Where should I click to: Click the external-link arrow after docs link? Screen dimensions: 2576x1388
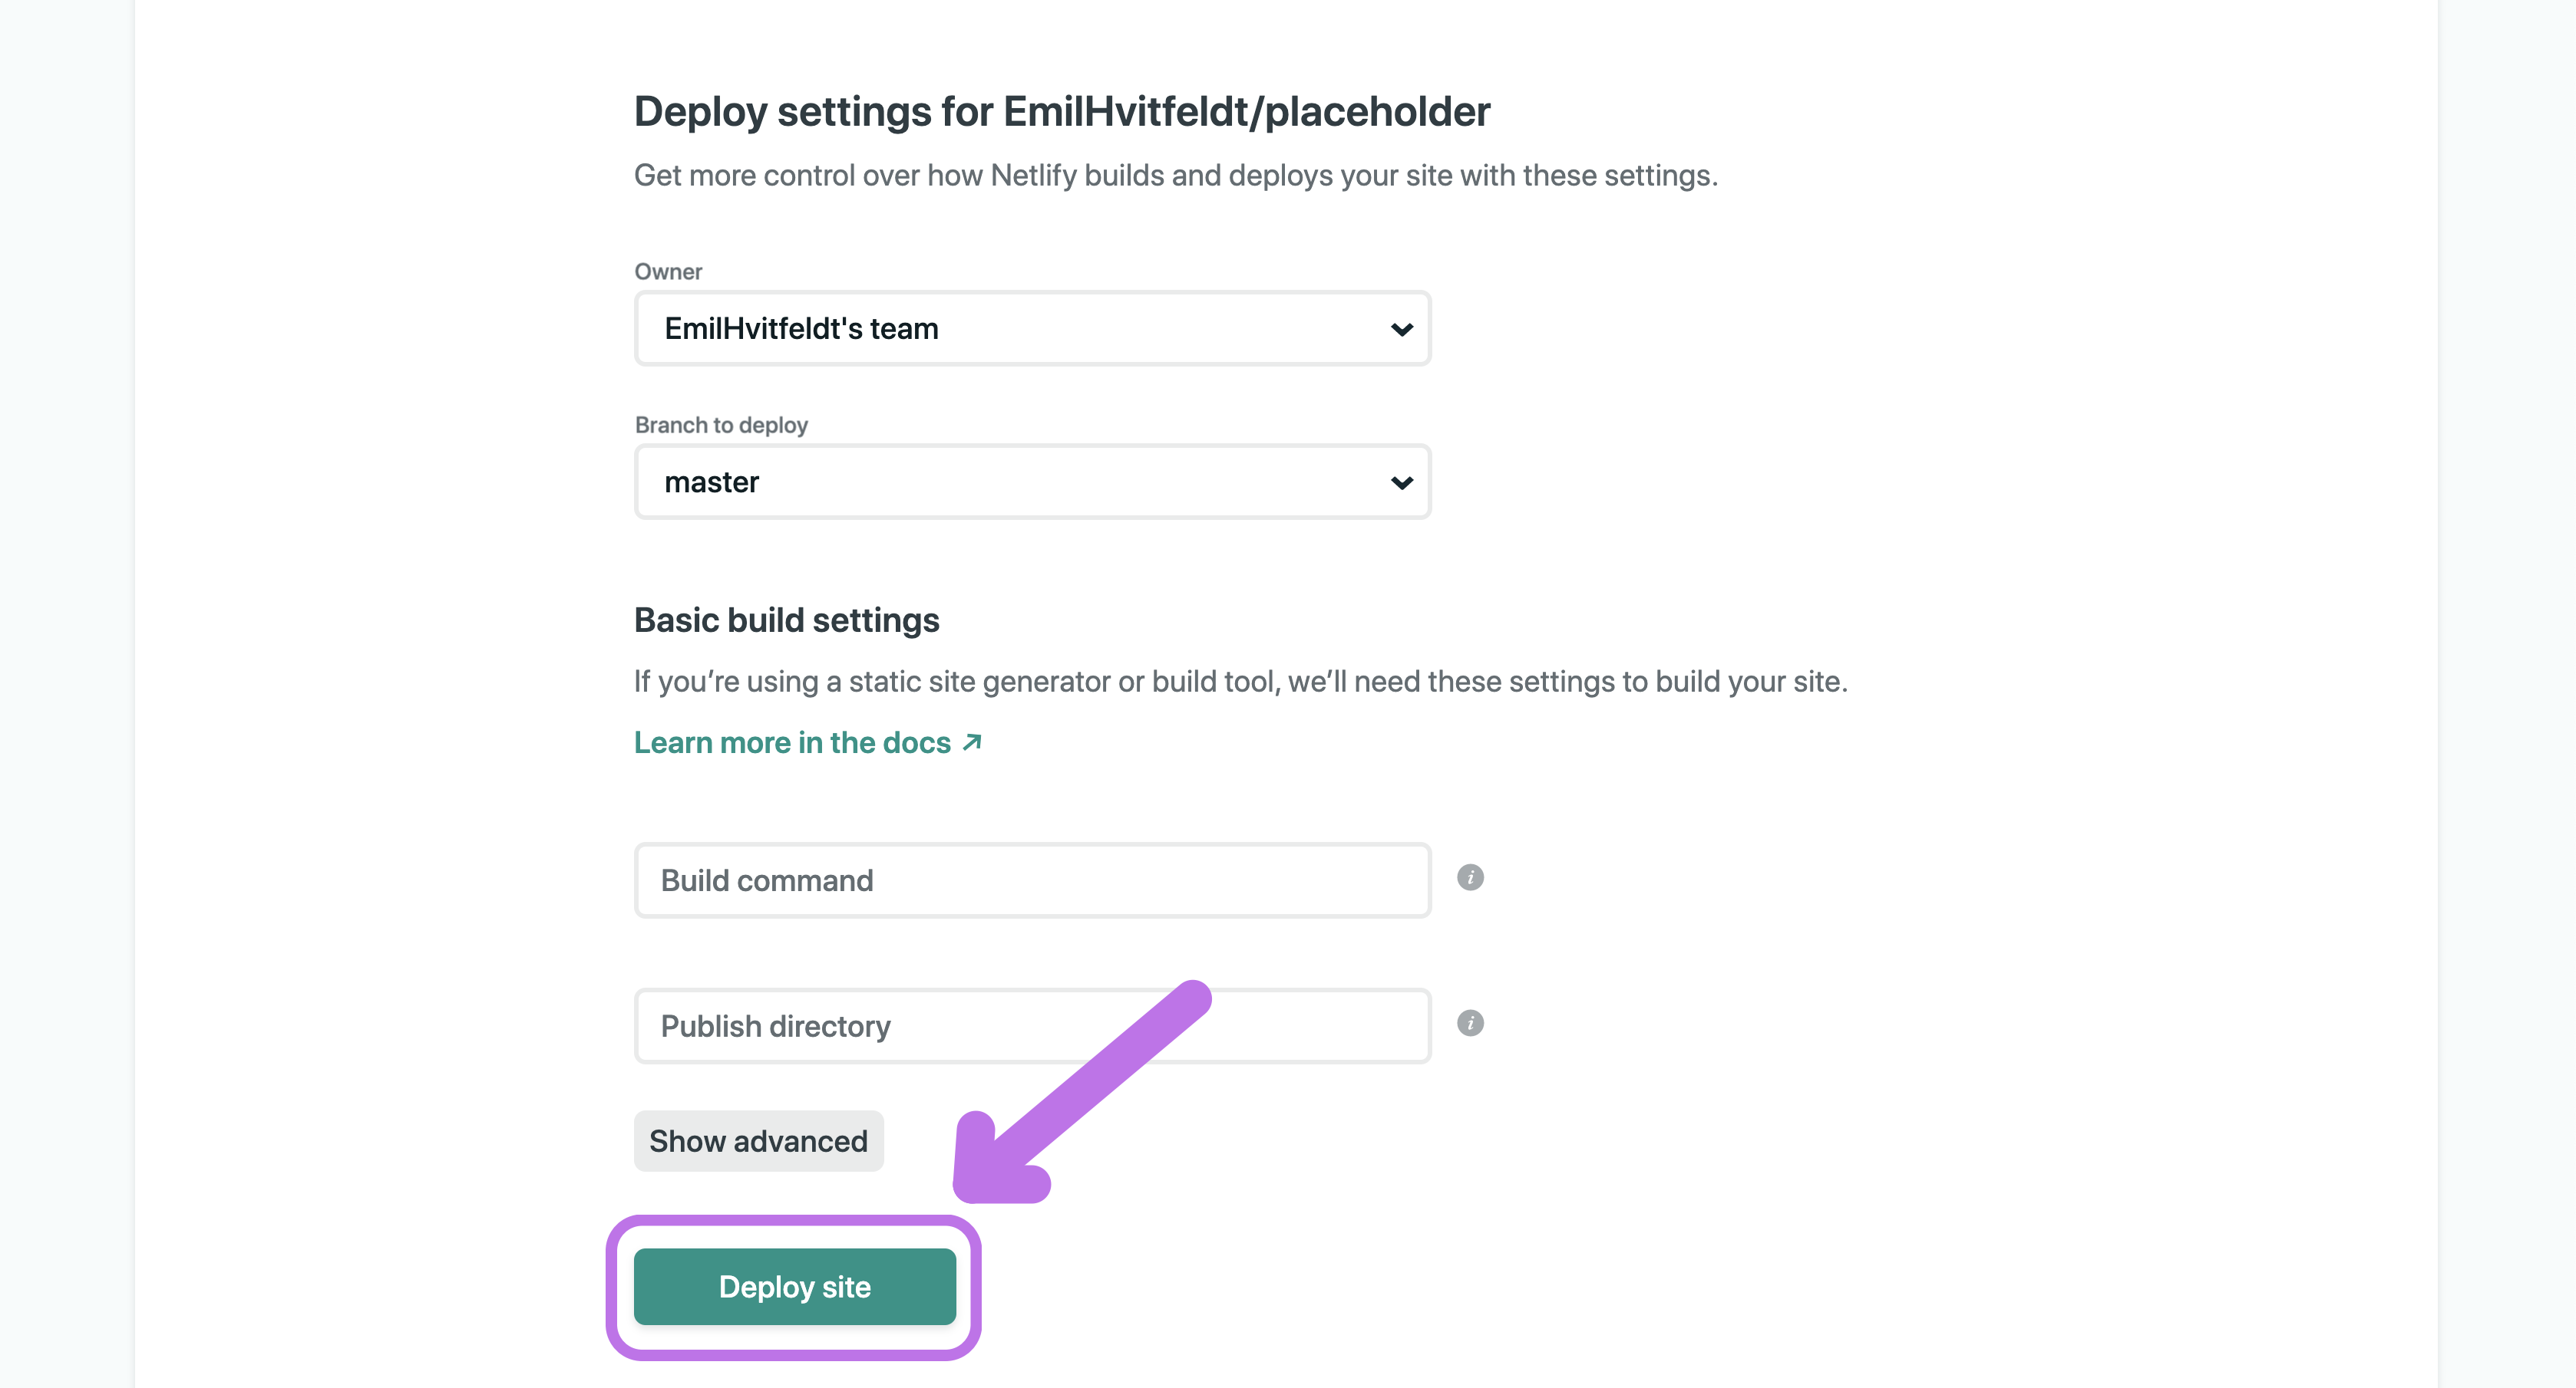972,742
